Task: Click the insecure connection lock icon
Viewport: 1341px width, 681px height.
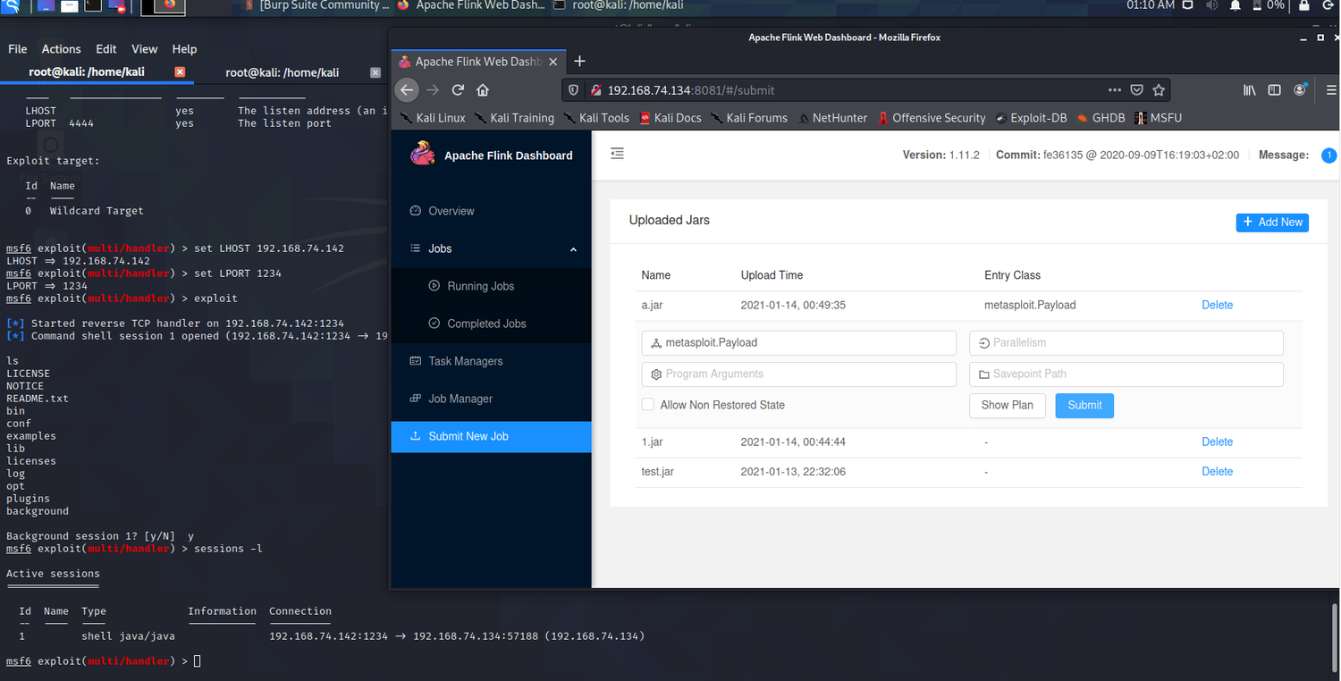Action: [x=595, y=90]
